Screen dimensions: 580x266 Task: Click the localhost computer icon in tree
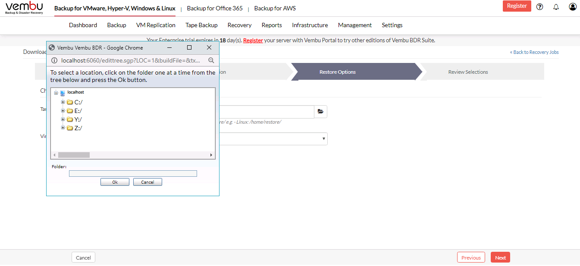63,93
